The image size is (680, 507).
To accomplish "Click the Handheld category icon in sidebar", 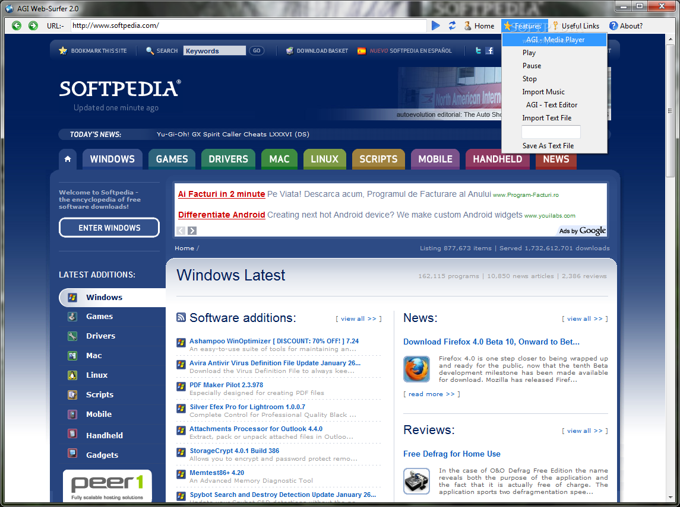I will [72, 434].
